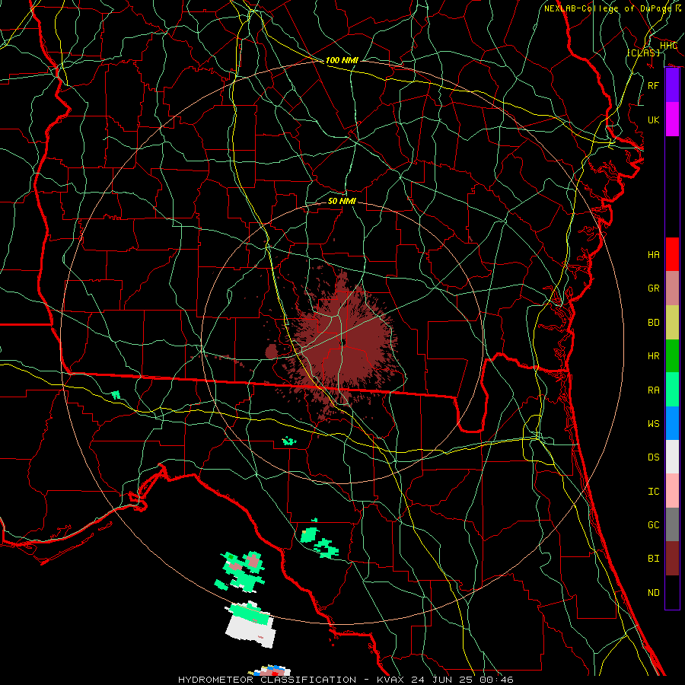Click the HR legend label

tap(653, 355)
